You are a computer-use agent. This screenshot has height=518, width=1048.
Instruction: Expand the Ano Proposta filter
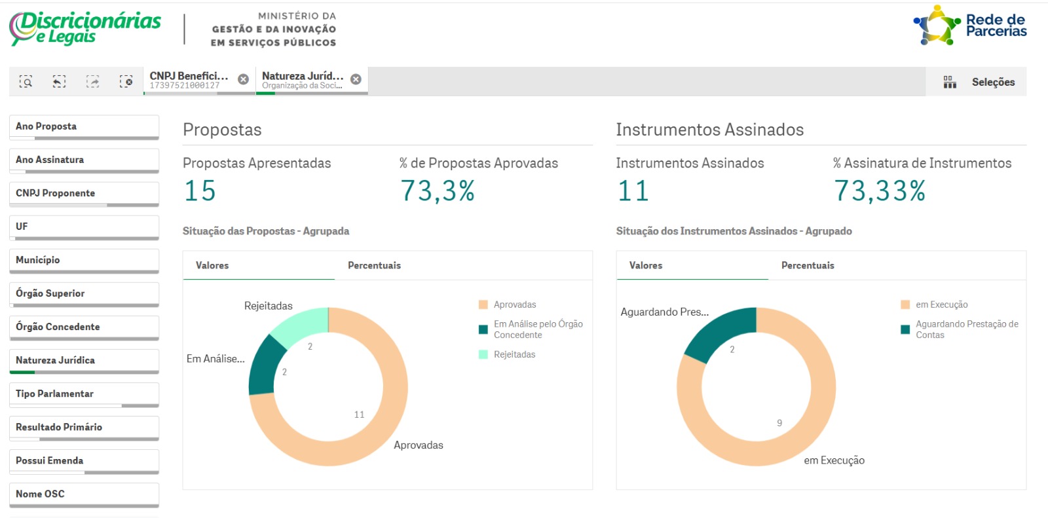click(x=84, y=126)
